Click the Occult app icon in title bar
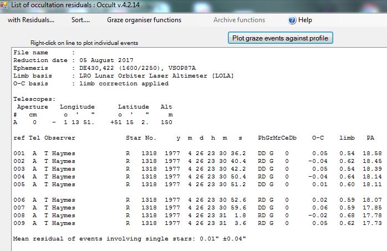The height and width of the screenshot is (251, 387). pyautogui.click(x=5, y=5)
